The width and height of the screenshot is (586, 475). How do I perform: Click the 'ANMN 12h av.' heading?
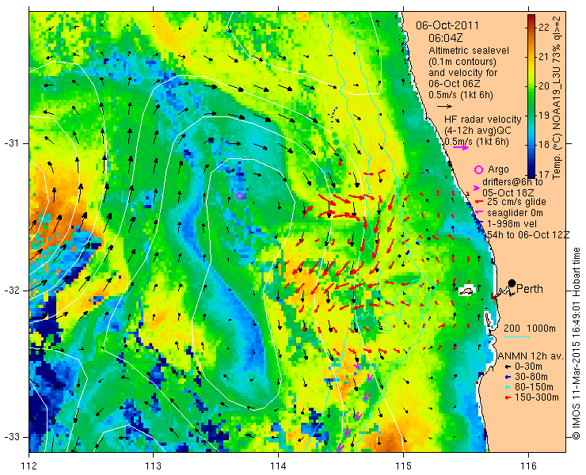(x=531, y=356)
